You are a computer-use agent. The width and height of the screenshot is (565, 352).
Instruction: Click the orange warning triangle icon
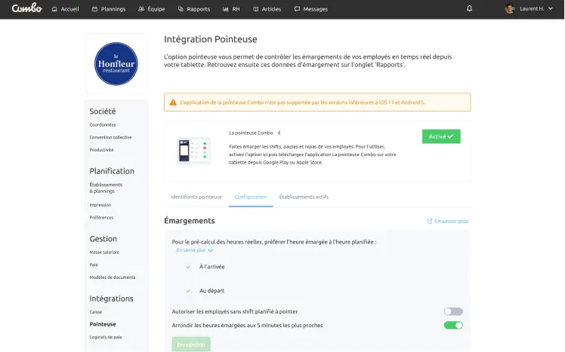173,103
